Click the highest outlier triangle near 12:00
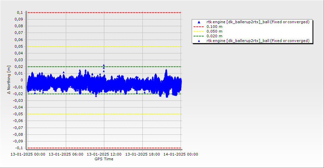 pyautogui.click(x=104, y=65)
